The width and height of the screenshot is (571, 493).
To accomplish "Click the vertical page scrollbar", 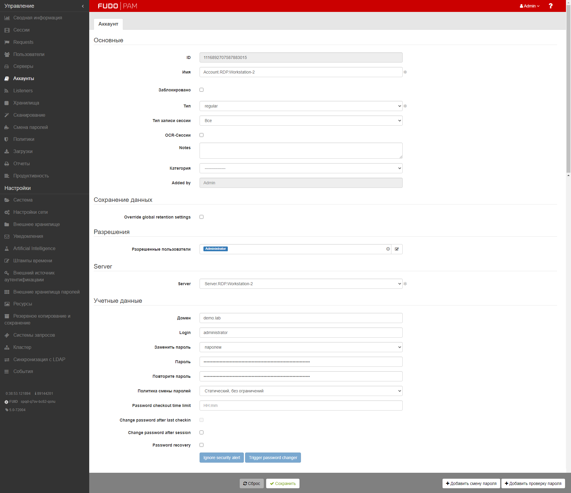I will 568,89.
